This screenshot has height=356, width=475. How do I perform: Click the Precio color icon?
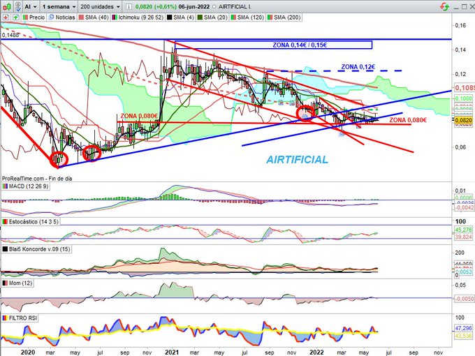25,17
